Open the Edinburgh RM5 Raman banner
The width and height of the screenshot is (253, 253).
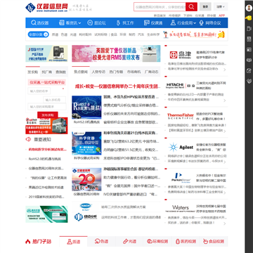116,53
